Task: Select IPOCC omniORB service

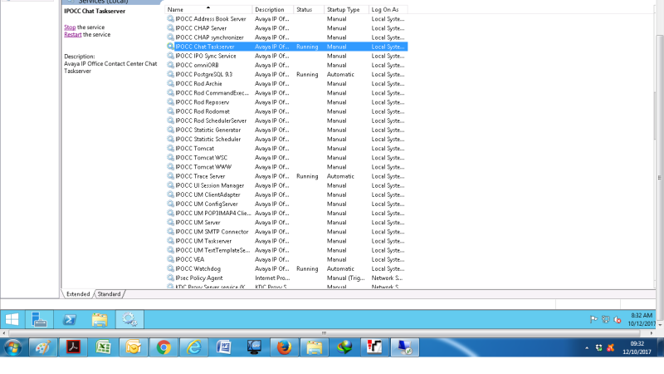Action: 286,66
